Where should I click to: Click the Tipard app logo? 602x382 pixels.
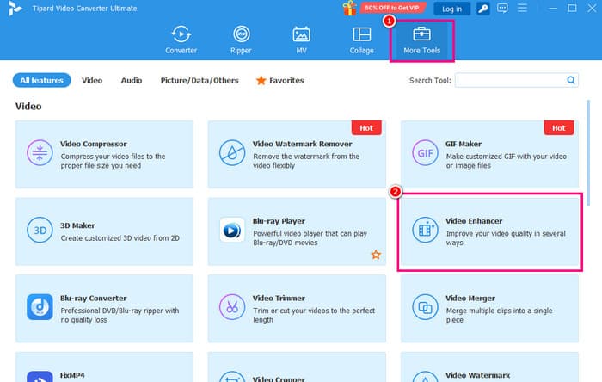click(x=15, y=8)
